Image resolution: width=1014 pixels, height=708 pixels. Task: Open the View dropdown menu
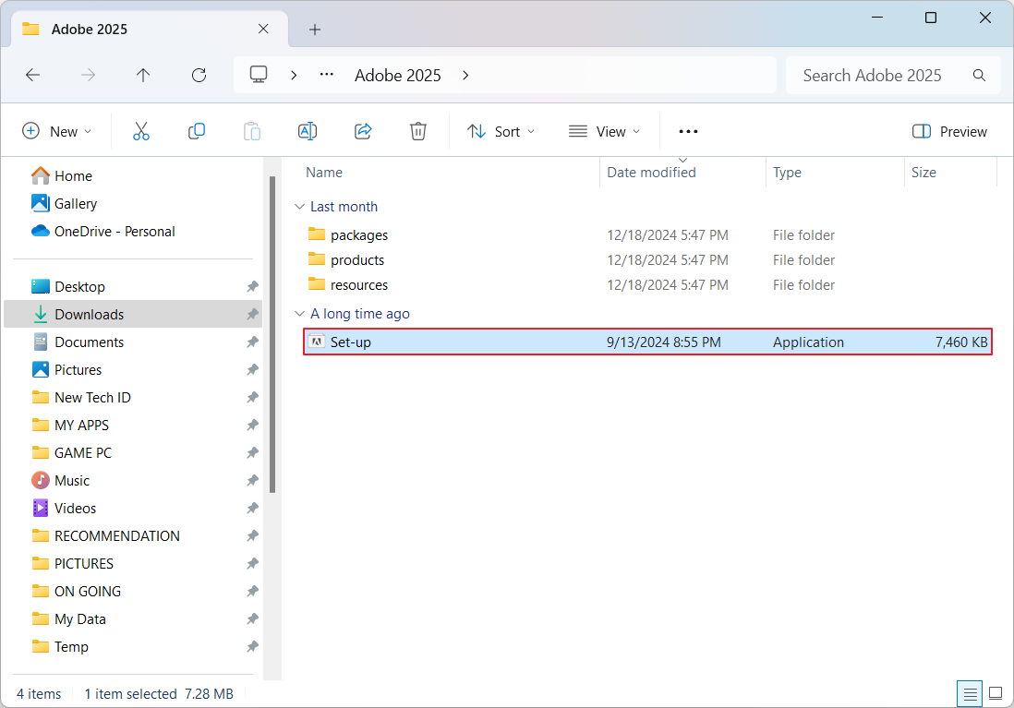click(x=604, y=131)
